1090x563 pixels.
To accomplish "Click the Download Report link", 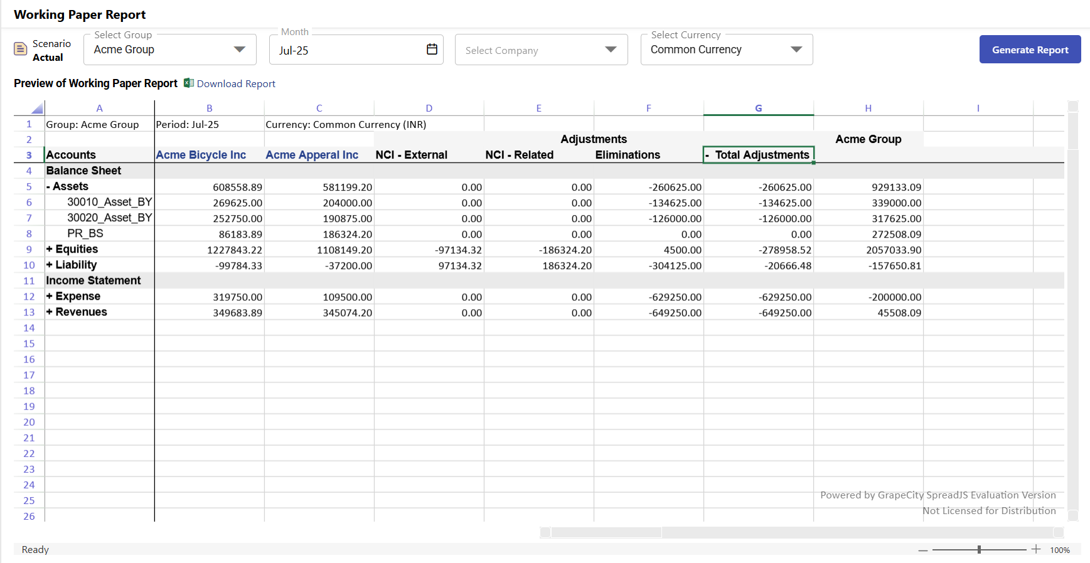I will pos(236,83).
